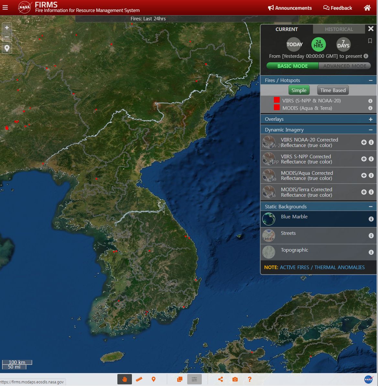Select the pan hand tool
The image size is (378, 386).
click(x=124, y=379)
